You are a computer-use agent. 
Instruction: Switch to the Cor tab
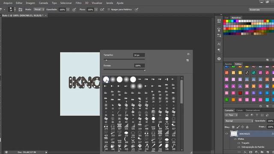[226, 18]
